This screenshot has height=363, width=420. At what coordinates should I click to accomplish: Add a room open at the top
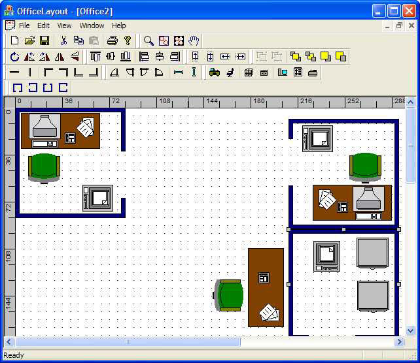click(x=48, y=87)
